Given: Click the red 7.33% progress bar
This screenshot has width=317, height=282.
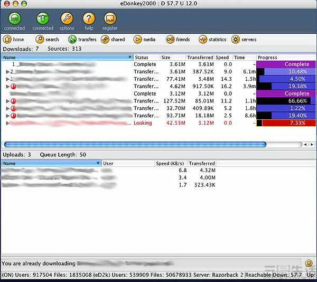Looking at the screenshot, I should (x=286, y=123).
